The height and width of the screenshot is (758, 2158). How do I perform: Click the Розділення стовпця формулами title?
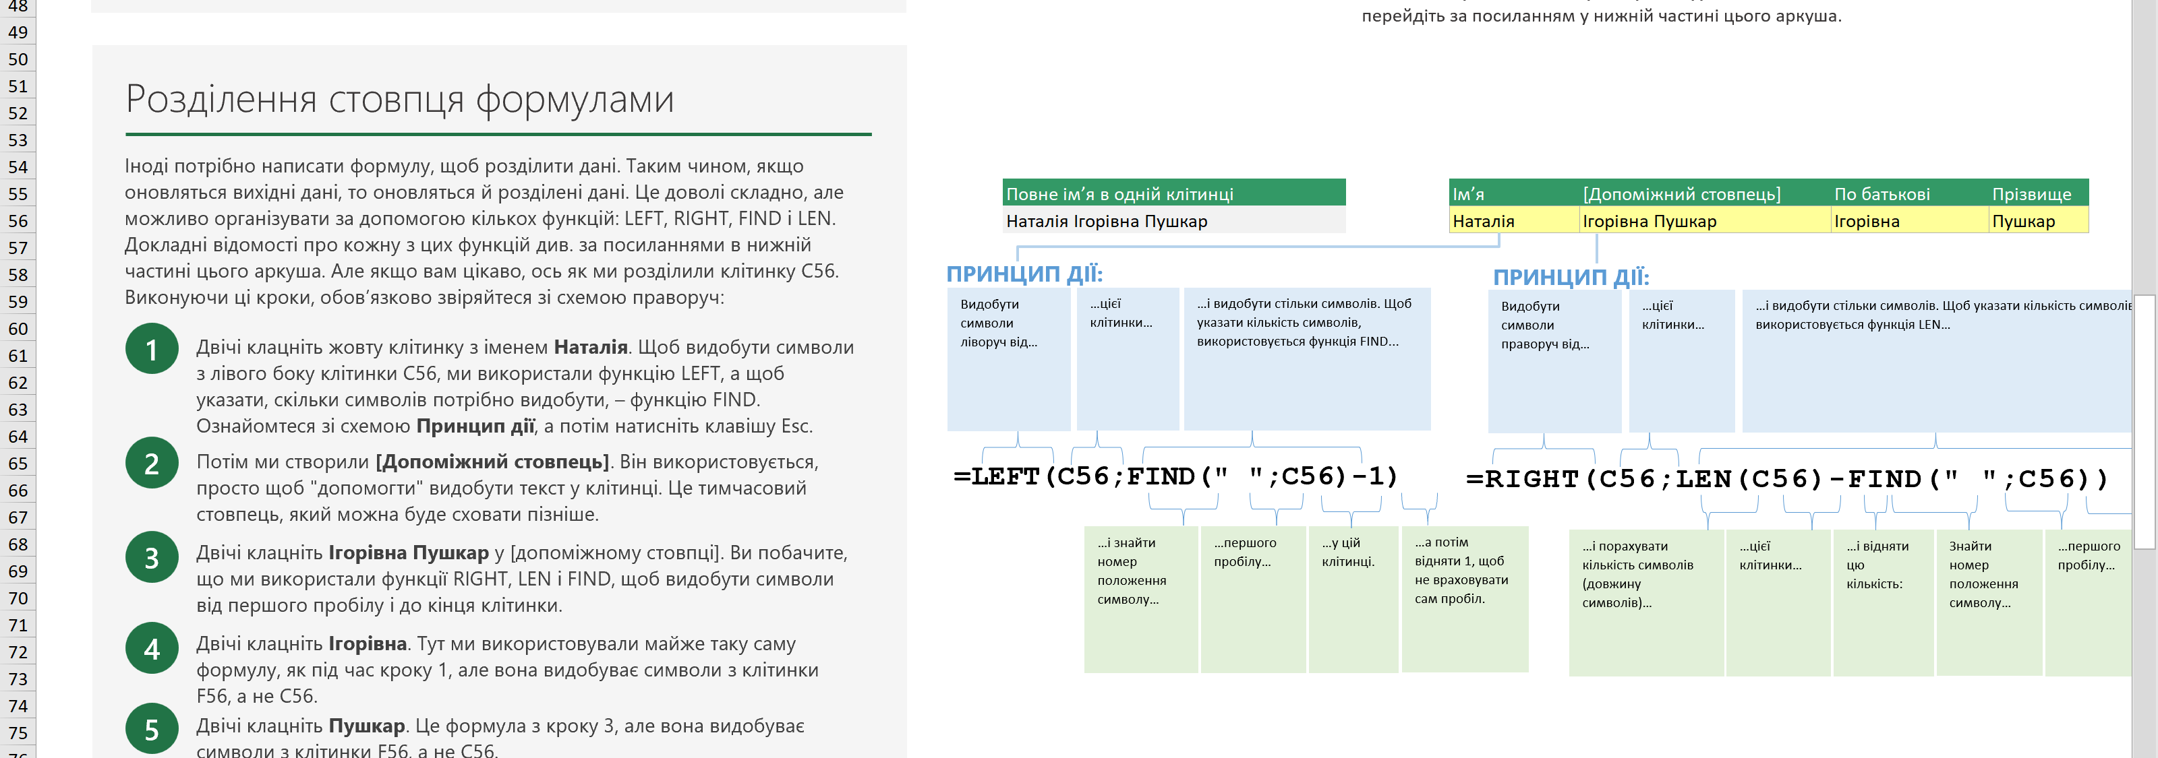(x=400, y=100)
